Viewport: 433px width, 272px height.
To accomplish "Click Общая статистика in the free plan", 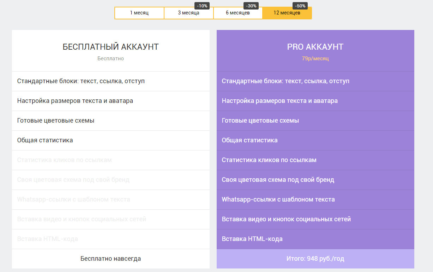I will point(45,140).
